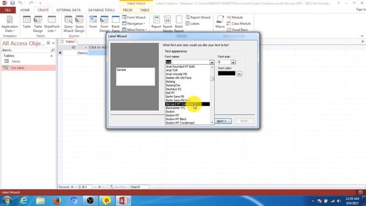Expand the More Forms dropdown

pos(134,30)
